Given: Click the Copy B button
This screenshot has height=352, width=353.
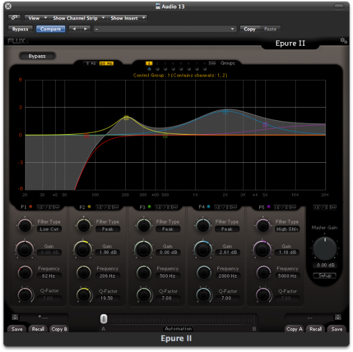Looking at the screenshot, I should click(60, 329).
